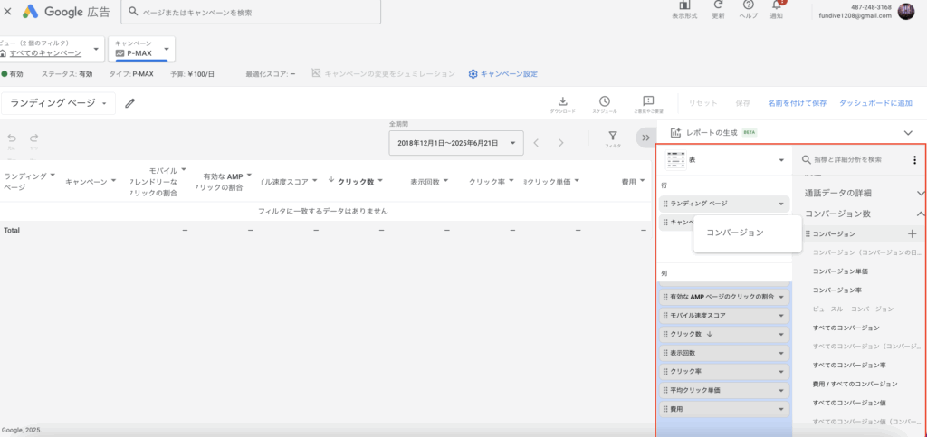This screenshot has width=927, height=437.
Task: Click the help (ヘルプ) question icon
Action: point(748,6)
